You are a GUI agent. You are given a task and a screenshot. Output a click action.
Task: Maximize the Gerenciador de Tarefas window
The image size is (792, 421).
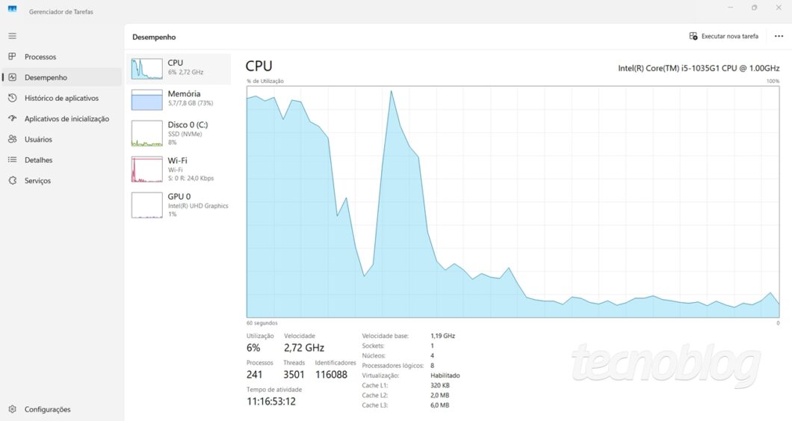[x=754, y=7]
